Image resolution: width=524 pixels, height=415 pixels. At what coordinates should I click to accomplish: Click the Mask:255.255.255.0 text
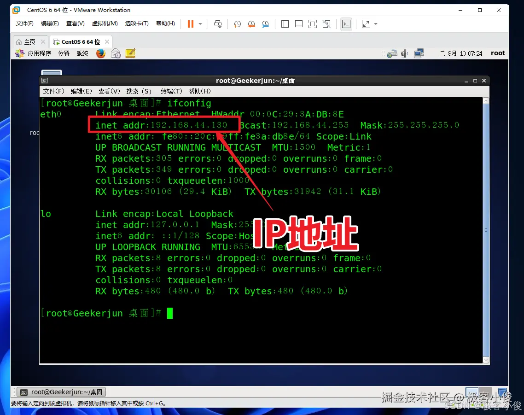(x=410, y=125)
